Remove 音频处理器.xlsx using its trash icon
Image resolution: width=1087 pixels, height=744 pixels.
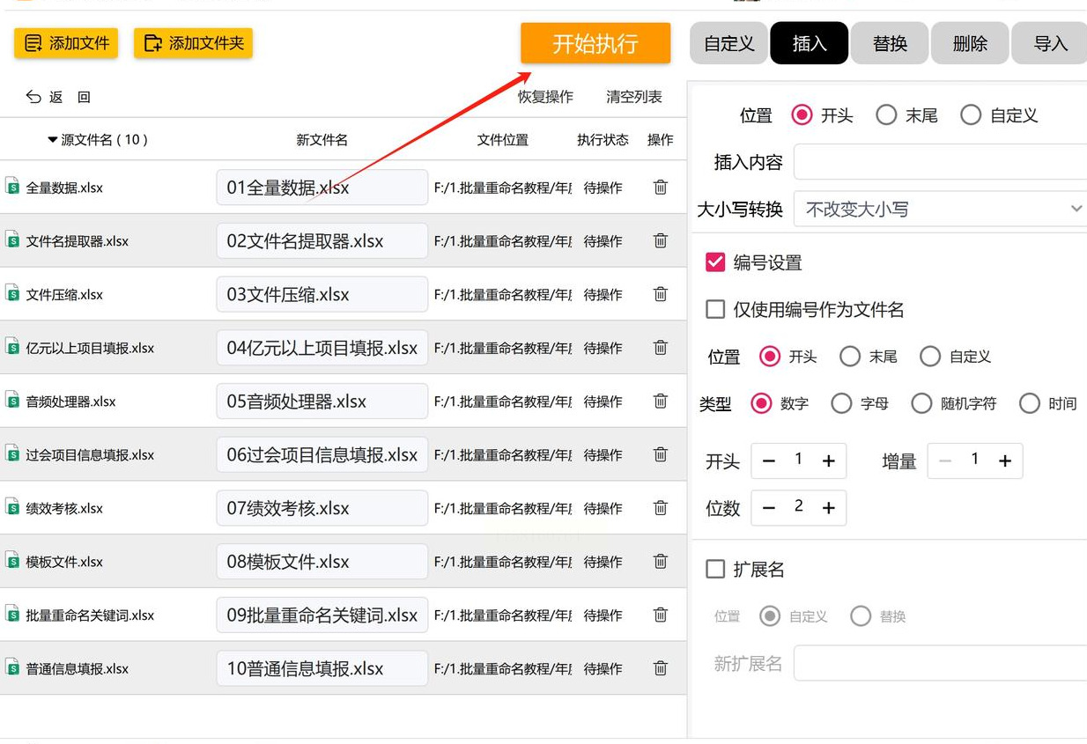661,401
